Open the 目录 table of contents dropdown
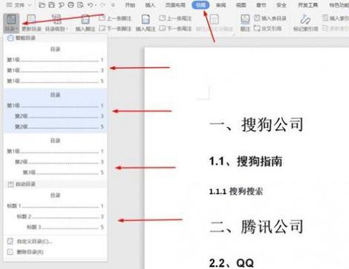349x269 pixels. point(11,23)
